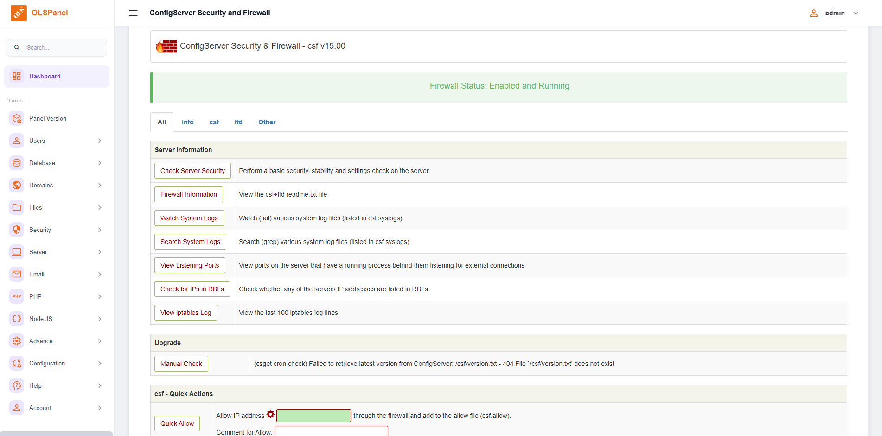Expand the admin dropdown chevron
882x436 pixels.
coord(856,13)
